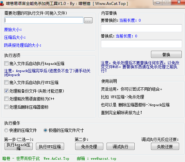Click the 调试执行无反应还原 label
Image resolution: width=185 pixels, height=162 pixels.
pyautogui.click(x=160, y=139)
